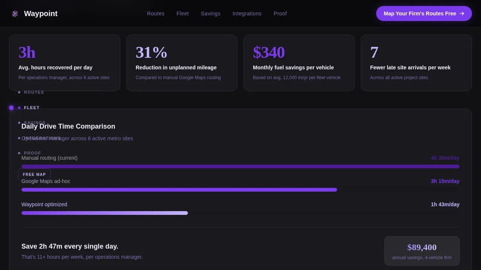
Task: Click the large purple active indicator dot
Action: click(11, 108)
